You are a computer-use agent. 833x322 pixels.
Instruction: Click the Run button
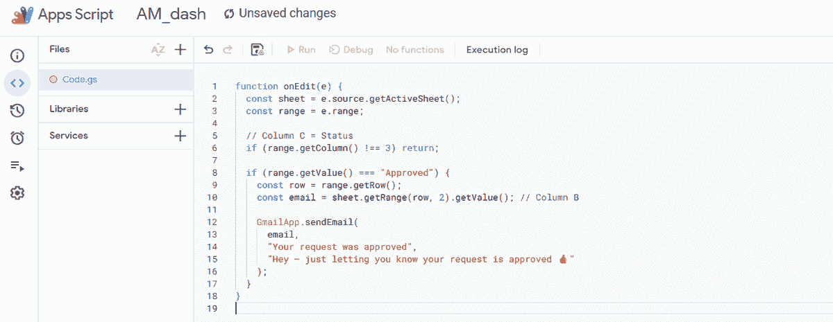click(x=301, y=50)
